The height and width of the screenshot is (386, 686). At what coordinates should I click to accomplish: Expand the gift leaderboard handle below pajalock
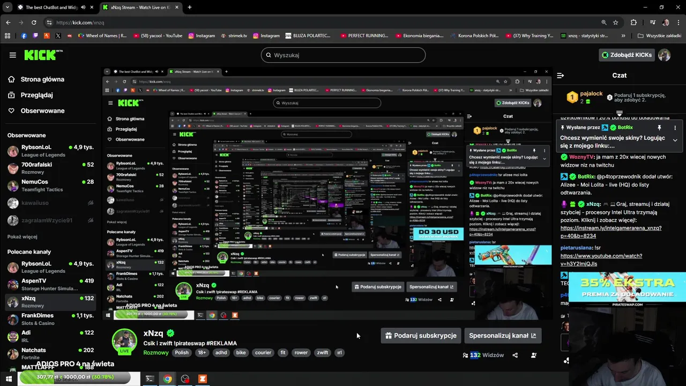(619, 114)
